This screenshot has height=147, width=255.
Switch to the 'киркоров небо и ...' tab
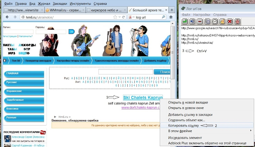coord(106,10)
